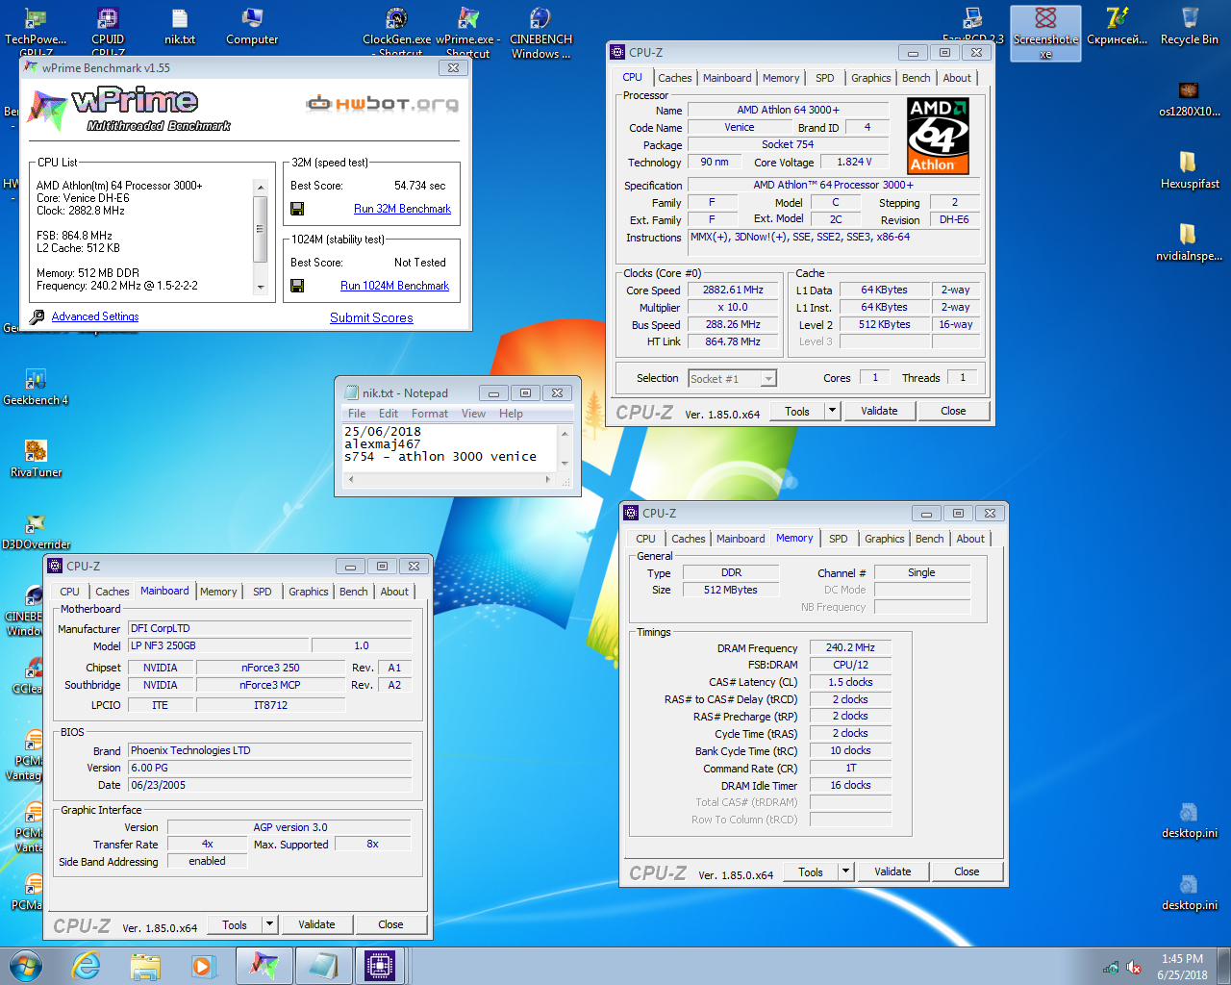The image size is (1231, 985).
Task: Open the Geekbench 4 desktop icon
Action: (36, 387)
